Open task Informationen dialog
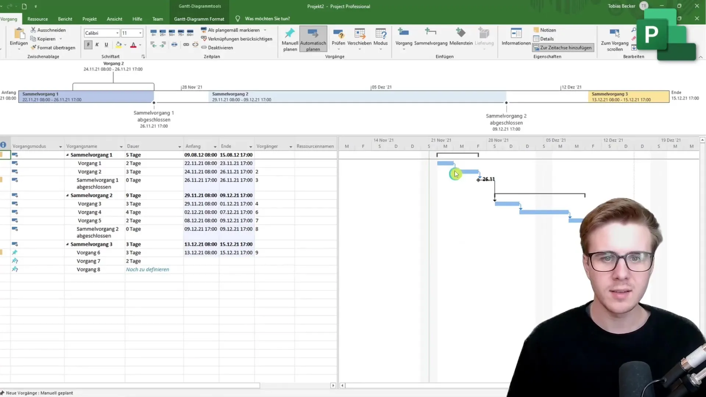 (516, 36)
